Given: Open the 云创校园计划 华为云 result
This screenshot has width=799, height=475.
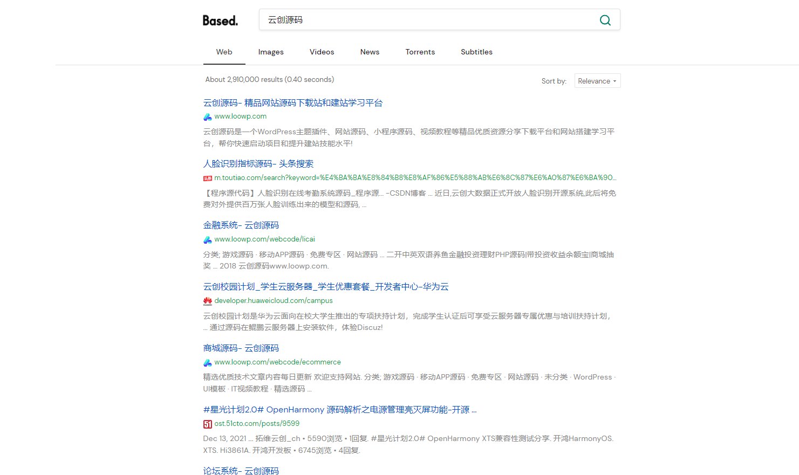Looking at the screenshot, I should (326, 287).
